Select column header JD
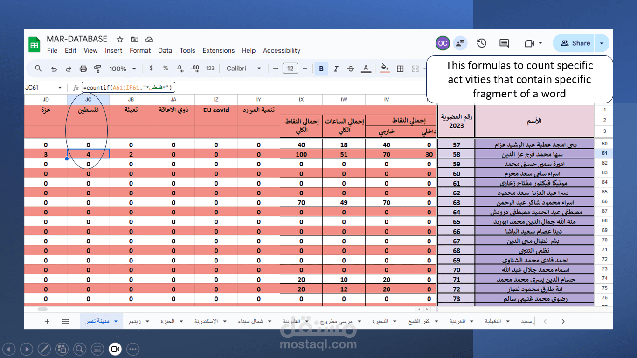637x358 pixels. [46, 100]
